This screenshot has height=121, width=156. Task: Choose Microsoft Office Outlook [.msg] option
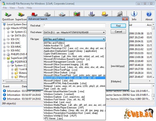(74, 72)
